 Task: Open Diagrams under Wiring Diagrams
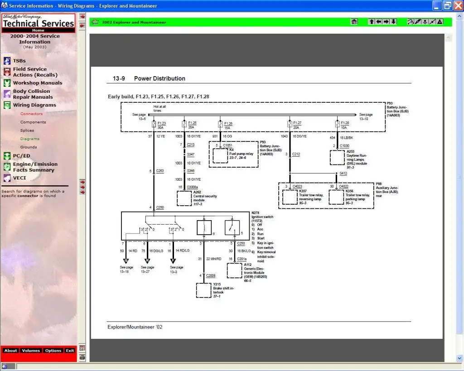(29, 139)
